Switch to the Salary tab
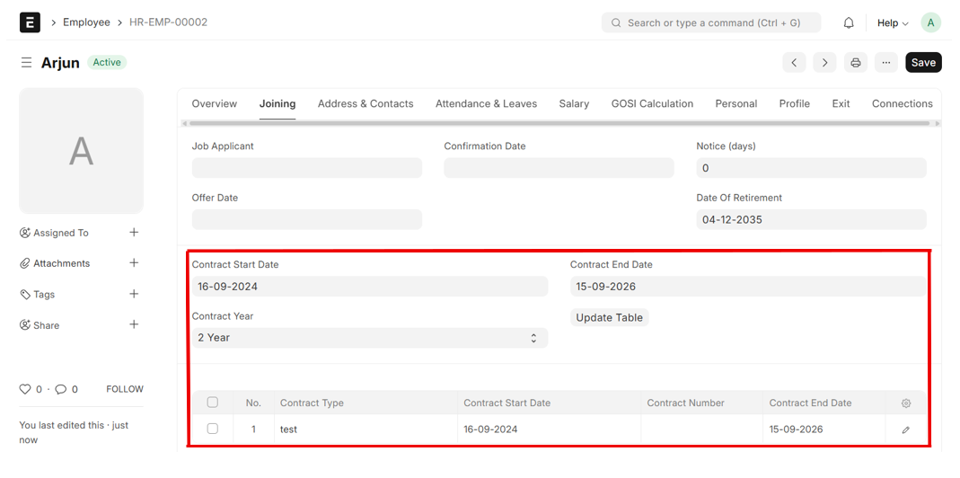 [x=574, y=103]
